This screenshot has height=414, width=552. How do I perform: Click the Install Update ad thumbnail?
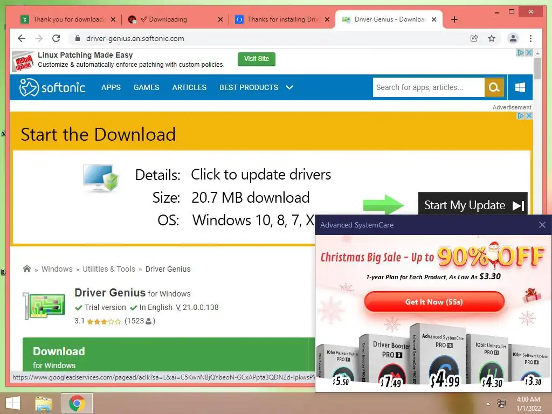(23, 61)
